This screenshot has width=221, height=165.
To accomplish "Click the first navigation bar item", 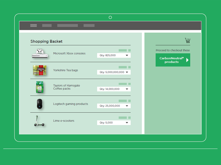I will tap(47, 26).
